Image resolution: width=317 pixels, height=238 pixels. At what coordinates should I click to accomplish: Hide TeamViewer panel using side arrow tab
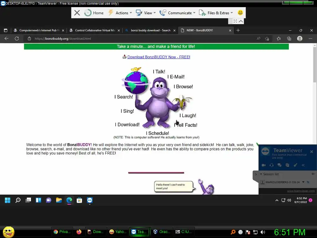255,174
